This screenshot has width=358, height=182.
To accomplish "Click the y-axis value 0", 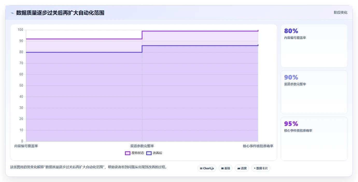I will click(x=22, y=141).
